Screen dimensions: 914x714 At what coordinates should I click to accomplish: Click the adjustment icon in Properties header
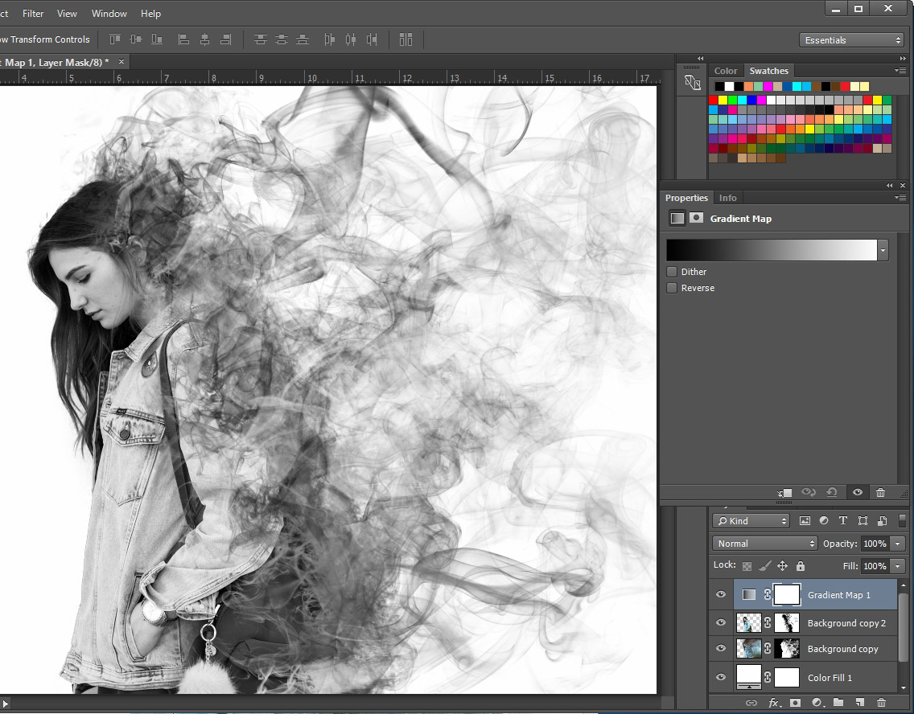tap(677, 219)
